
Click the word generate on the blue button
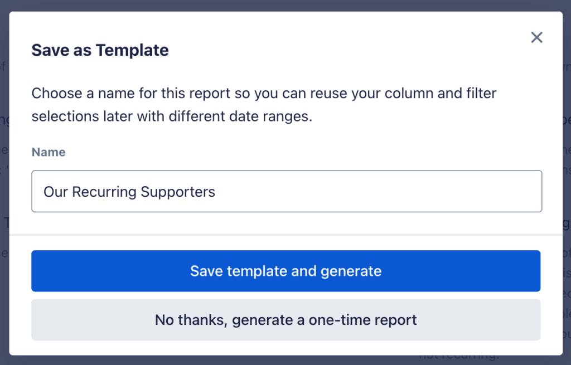click(351, 271)
